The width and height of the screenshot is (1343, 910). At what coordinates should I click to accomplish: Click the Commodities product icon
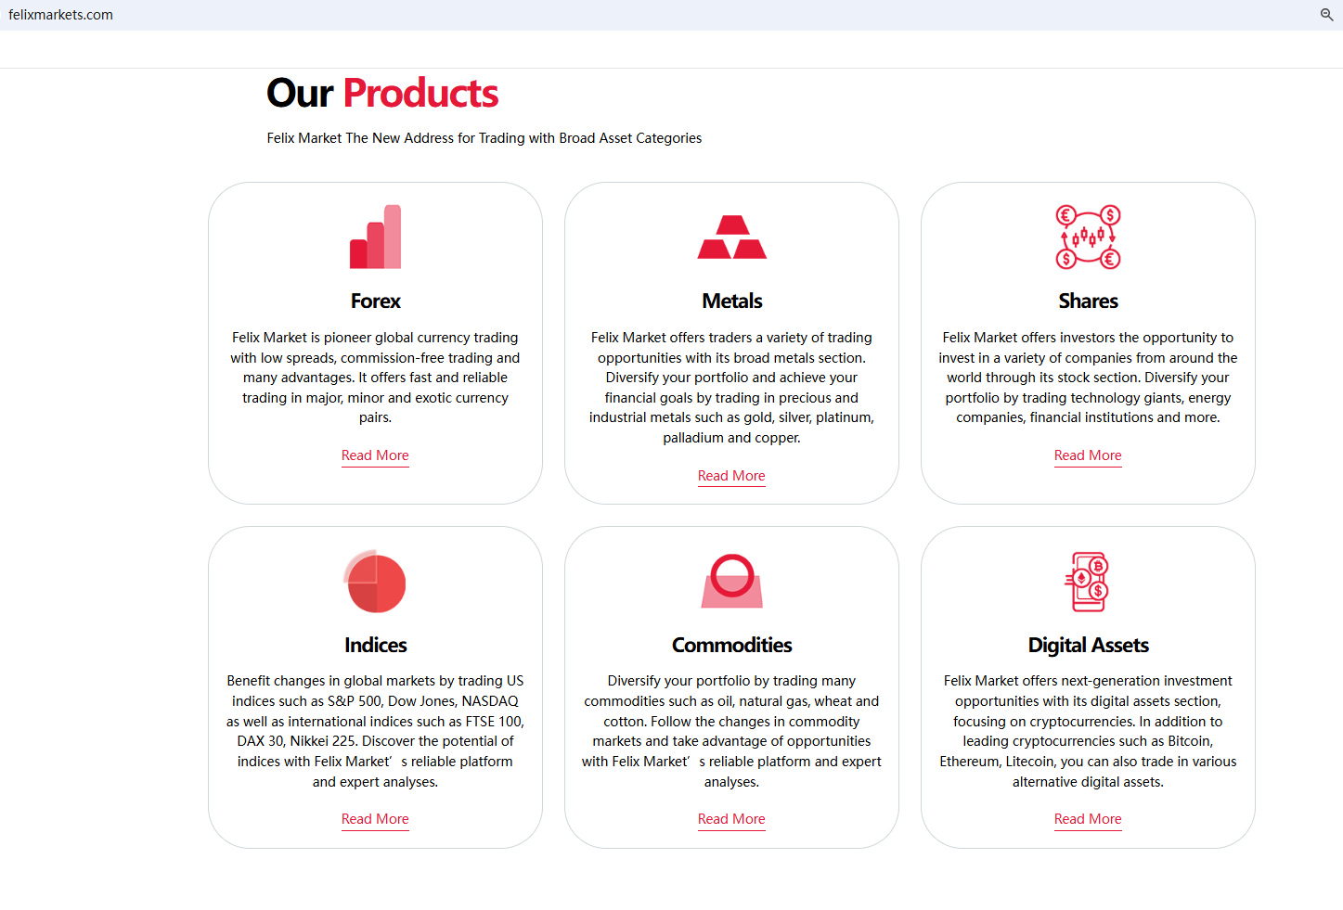[731, 582]
